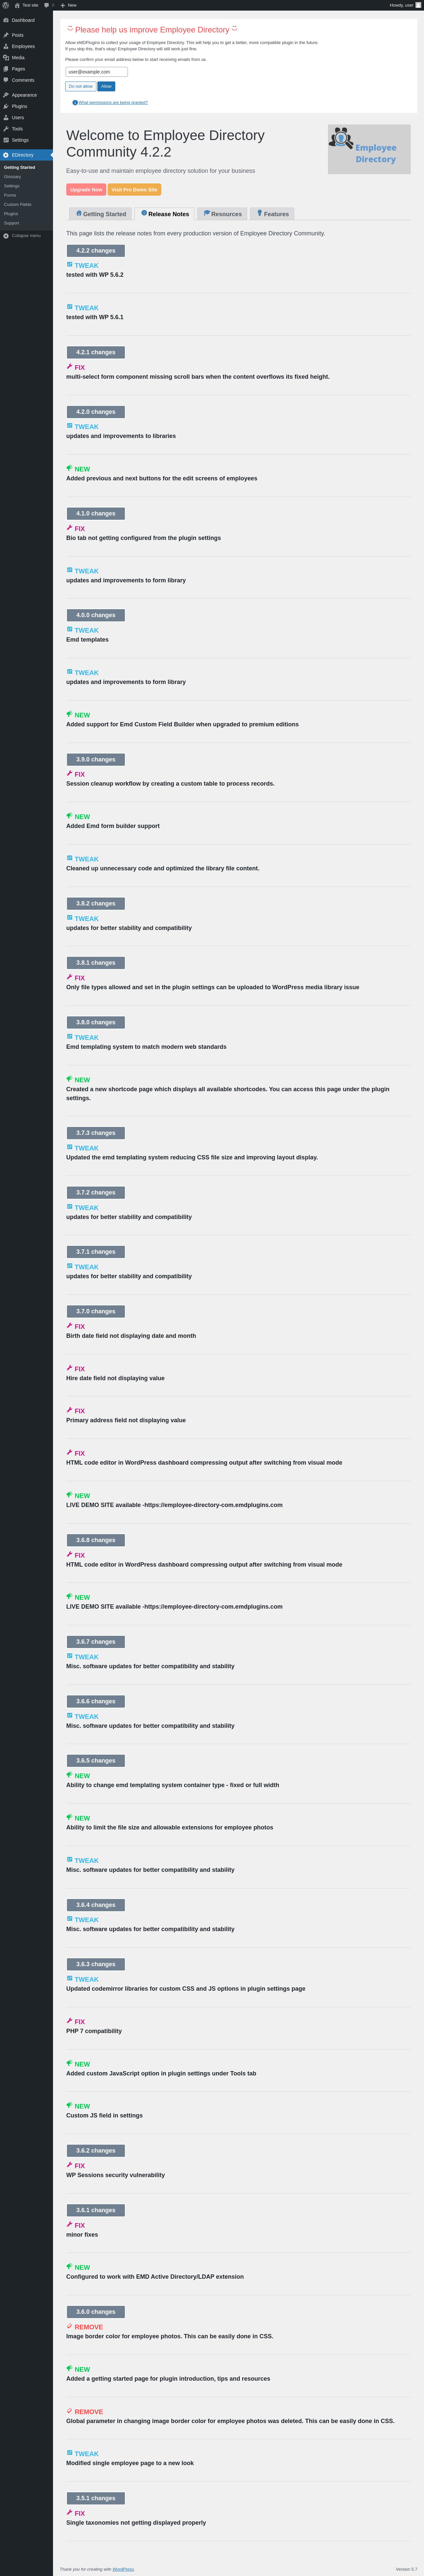Open the '+ New' admin bar dropdown
The width and height of the screenshot is (424, 2576).
tap(68, 5)
